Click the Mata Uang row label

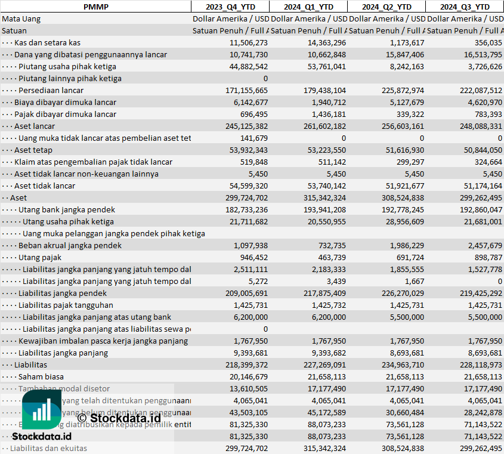point(21,18)
